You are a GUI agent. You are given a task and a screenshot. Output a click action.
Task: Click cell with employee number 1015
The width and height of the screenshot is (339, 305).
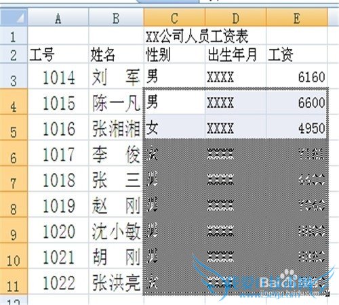(x=58, y=102)
